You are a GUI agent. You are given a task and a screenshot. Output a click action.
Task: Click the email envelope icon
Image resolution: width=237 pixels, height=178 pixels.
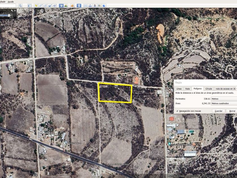pyautogui.click(x=85, y=6)
